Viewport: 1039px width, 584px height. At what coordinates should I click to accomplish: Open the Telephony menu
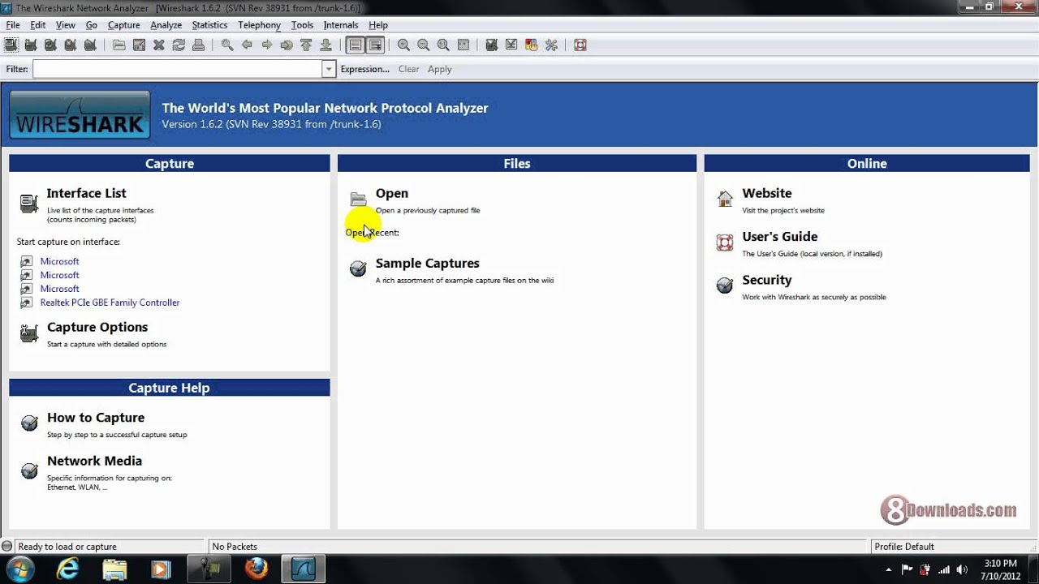pos(259,25)
